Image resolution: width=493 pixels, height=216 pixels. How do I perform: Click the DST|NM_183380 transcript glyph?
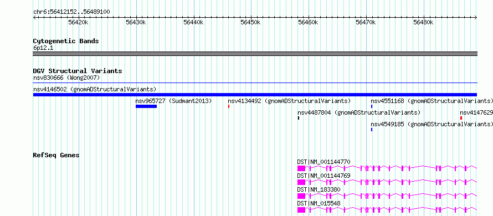click(387, 196)
